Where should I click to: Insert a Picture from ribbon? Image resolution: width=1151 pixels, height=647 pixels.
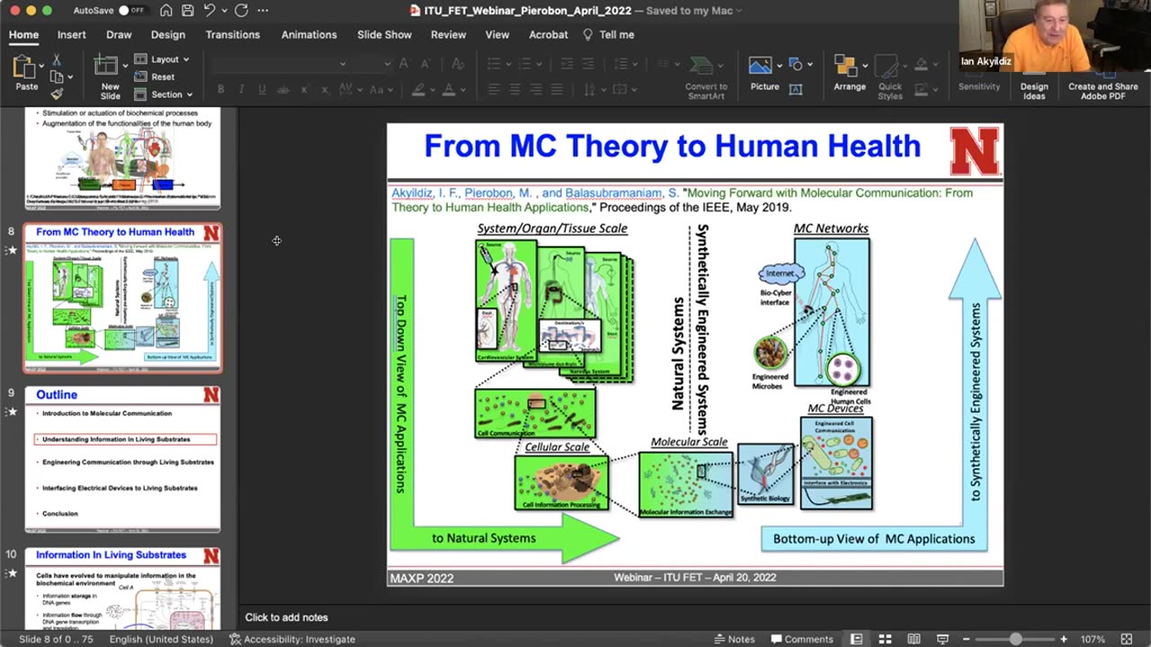(764, 75)
